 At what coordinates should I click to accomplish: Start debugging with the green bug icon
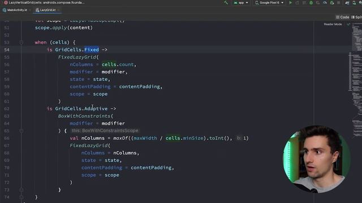[x=311, y=3]
